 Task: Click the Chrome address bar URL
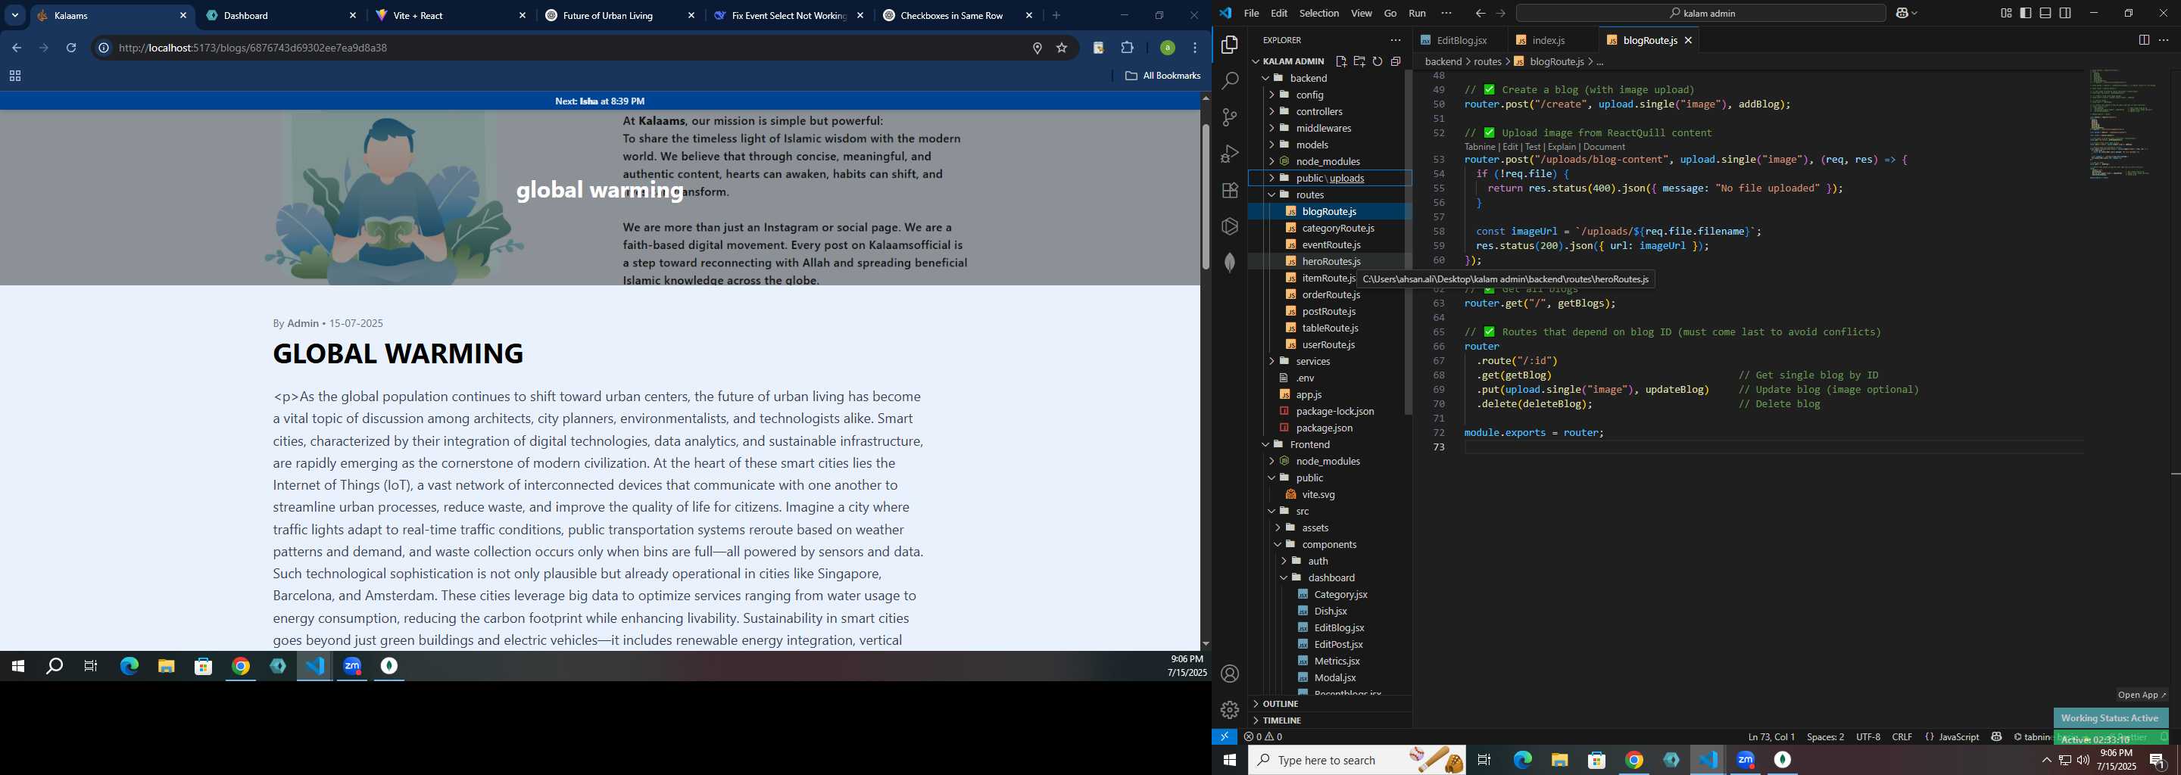click(252, 48)
